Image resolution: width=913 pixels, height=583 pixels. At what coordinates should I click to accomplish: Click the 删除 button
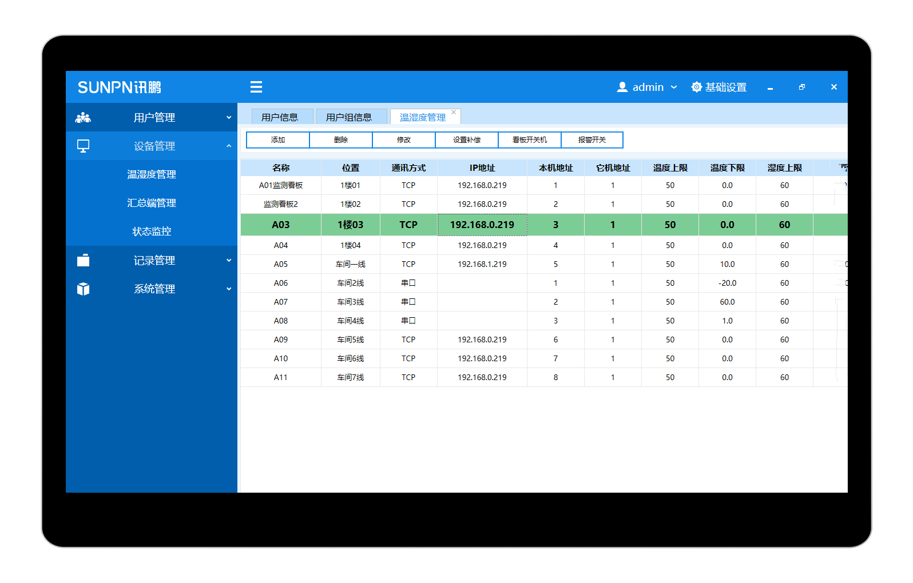(341, 140)
